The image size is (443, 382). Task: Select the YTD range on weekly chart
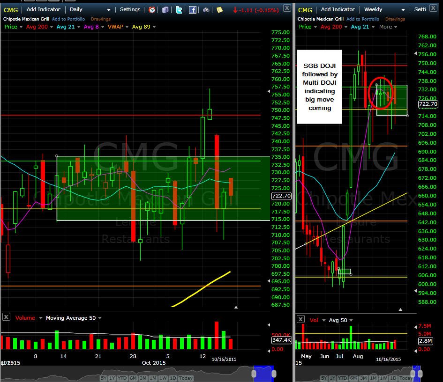342,378
